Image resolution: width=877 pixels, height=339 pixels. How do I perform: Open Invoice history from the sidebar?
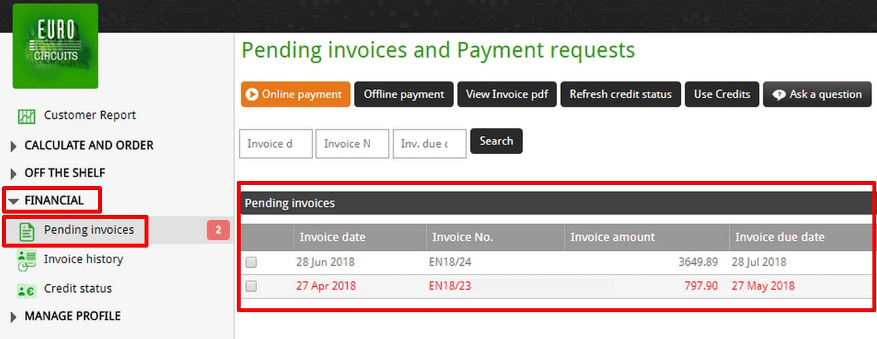pos(83,259)
